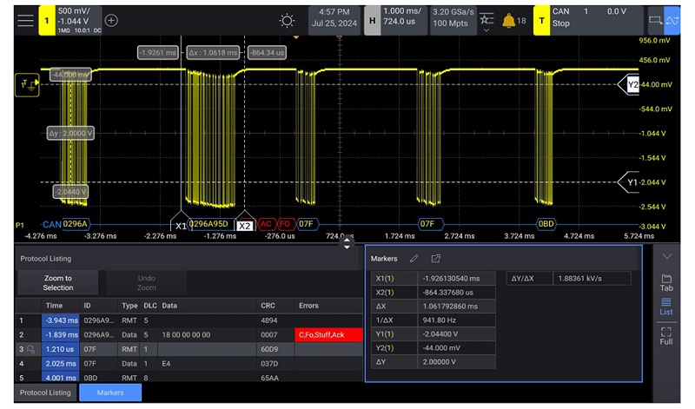Image resolution: width=695 pixels, height=409 pixels.
Task: Select protocol row 3 time 1.210 us
Action: point(61,349)
